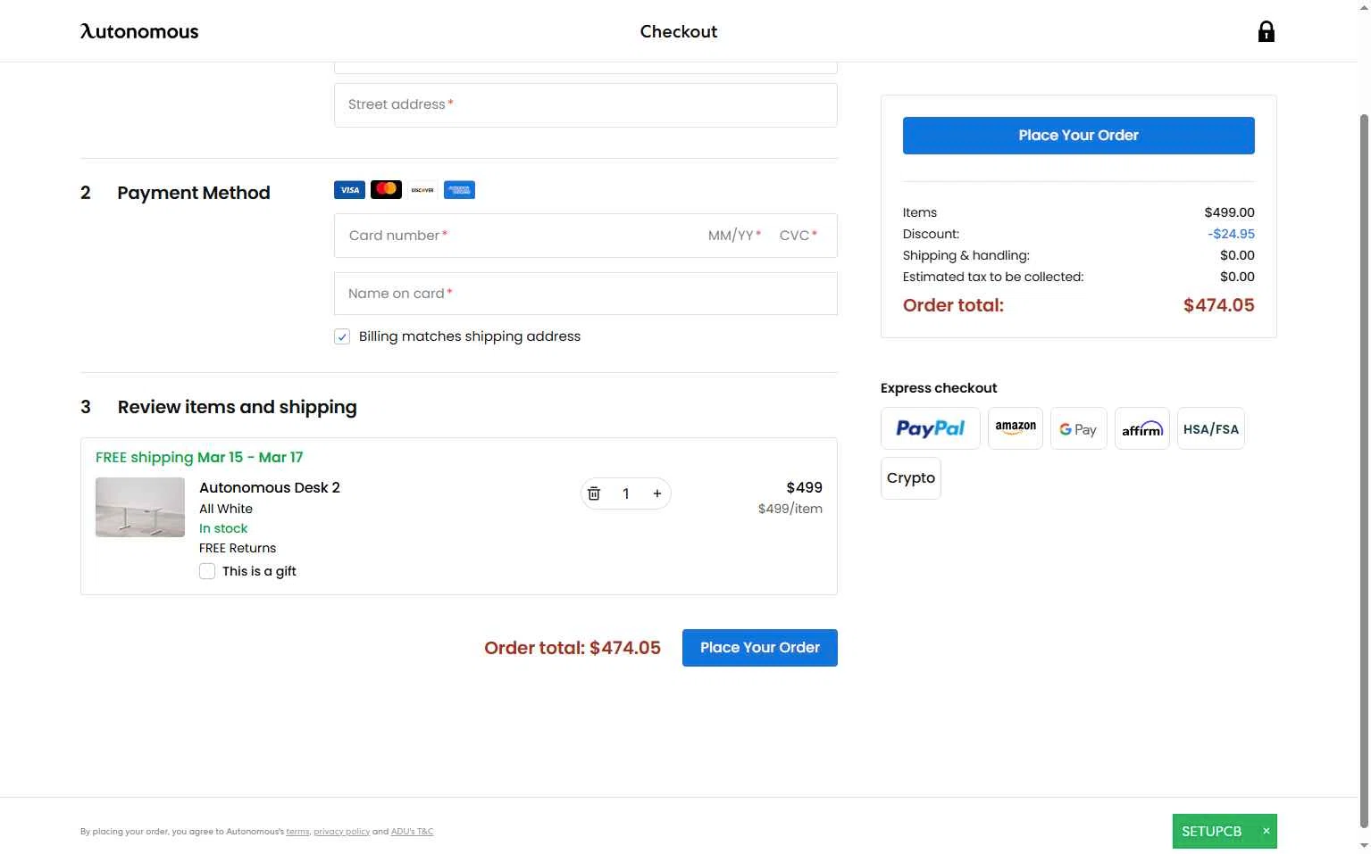Open the privacy policy link

pos(341,832)
